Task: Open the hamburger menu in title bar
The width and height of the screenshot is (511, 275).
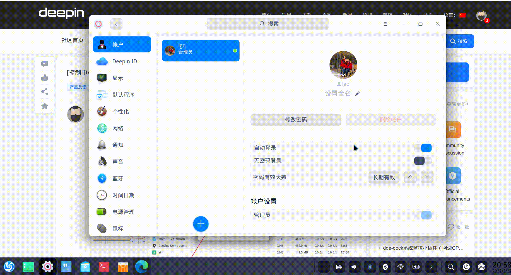Action: click(385, 24)
